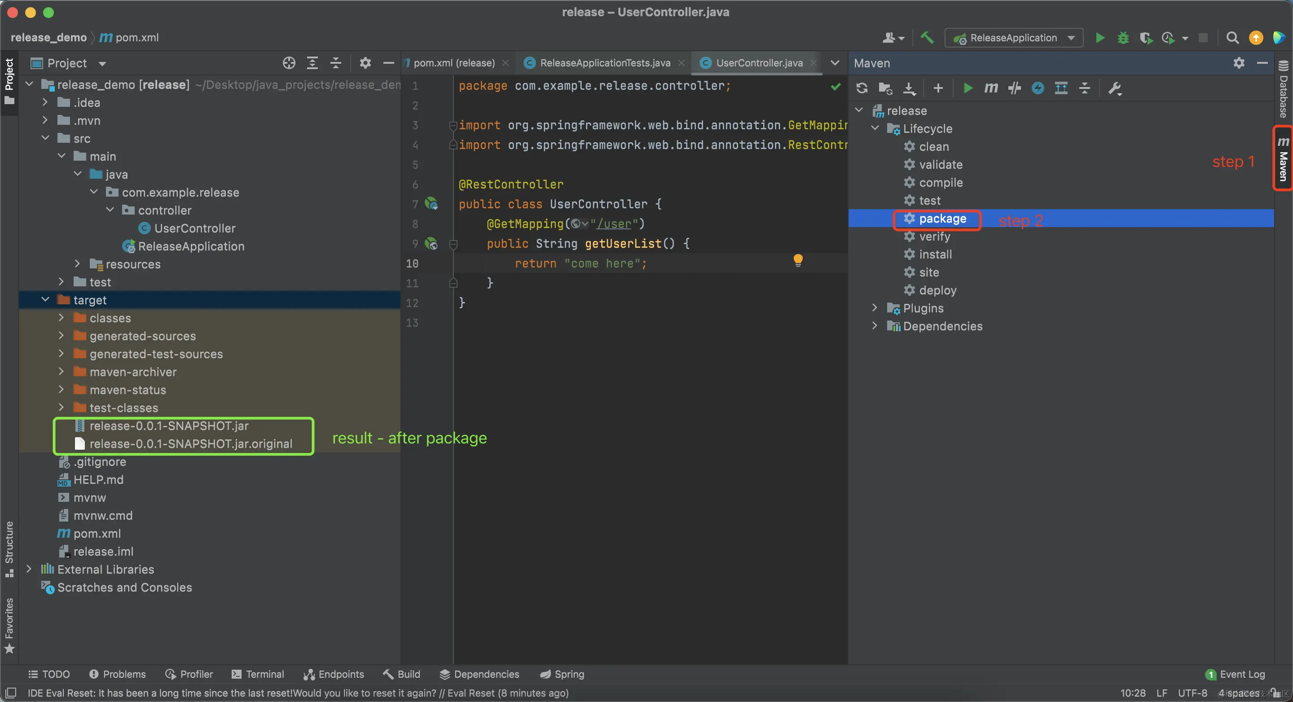This screenshot has width=1293, height=702.
Task: Select the install Lifecycle goal
Action: point(935,254)
